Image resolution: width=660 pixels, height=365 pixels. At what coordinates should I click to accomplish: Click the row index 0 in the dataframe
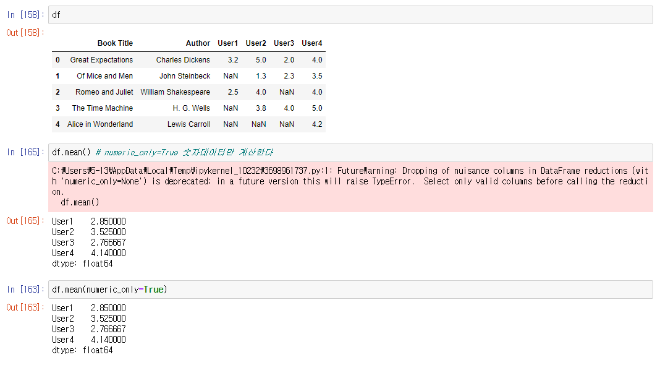(x=57, y=60)
